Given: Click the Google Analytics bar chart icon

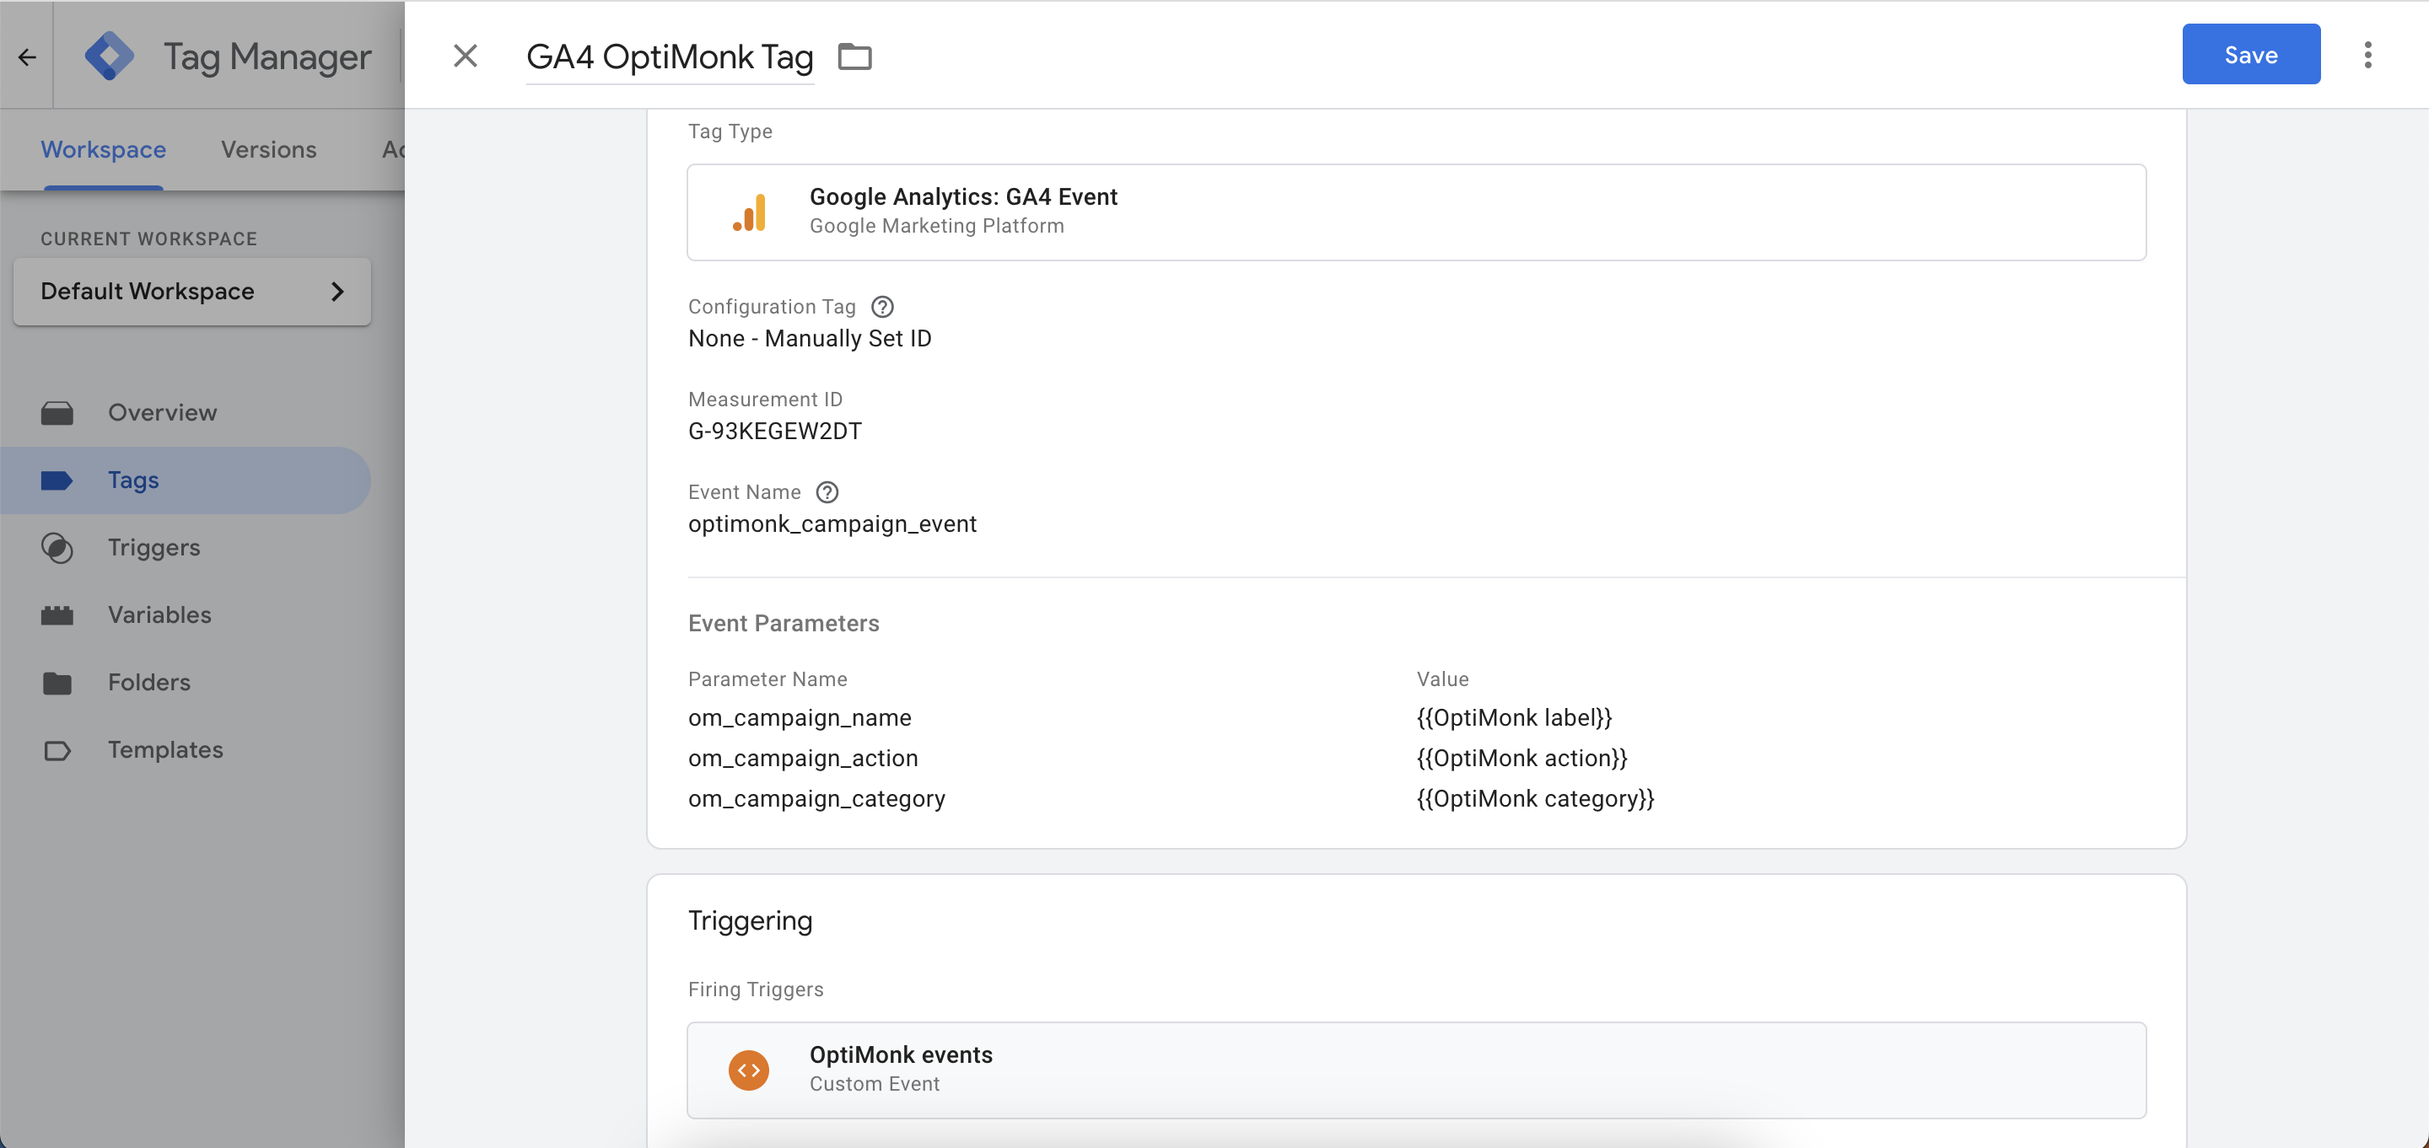Looking at the screenshot, I should (x=749, y=212).
